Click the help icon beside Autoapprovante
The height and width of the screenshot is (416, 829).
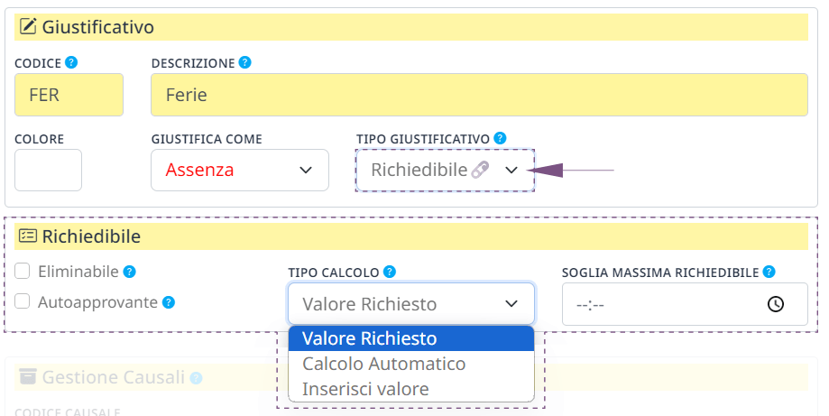click(x=169, y=302)
